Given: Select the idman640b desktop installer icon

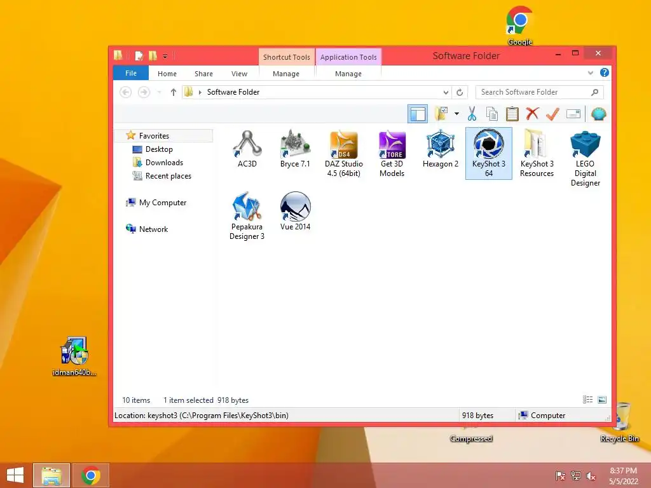Looking at the screenshot, I should coord(74,356).
